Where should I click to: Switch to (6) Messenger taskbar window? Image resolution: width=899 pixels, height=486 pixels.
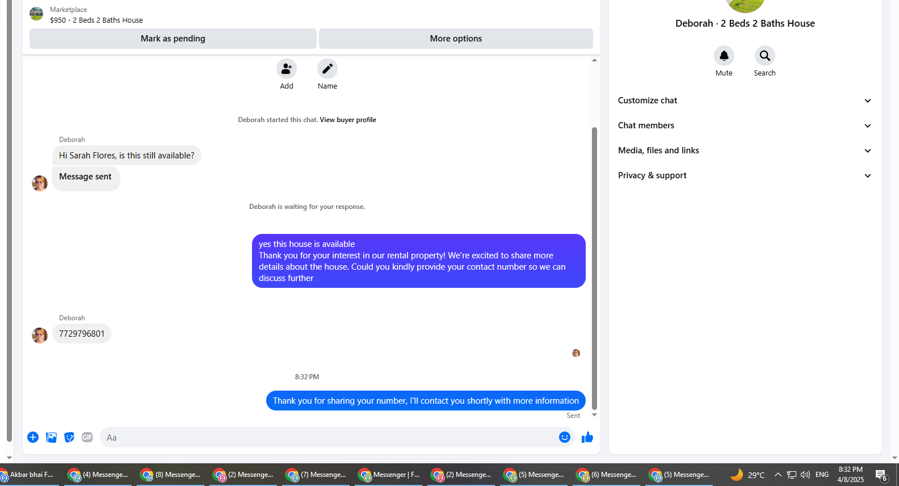pyautogui.click(x=607, y=475)
